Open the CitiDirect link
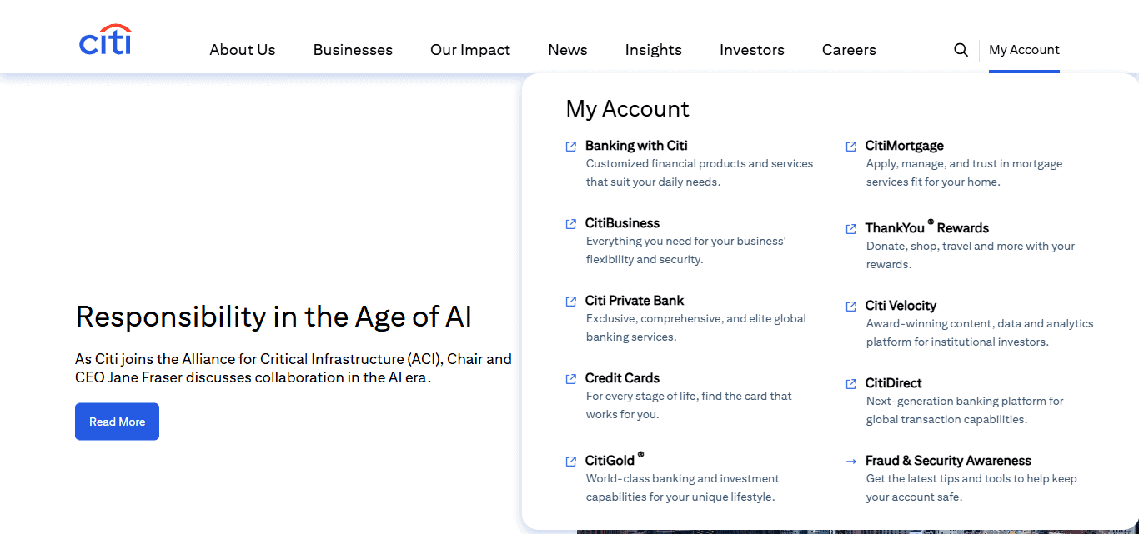 click(893, 383)
